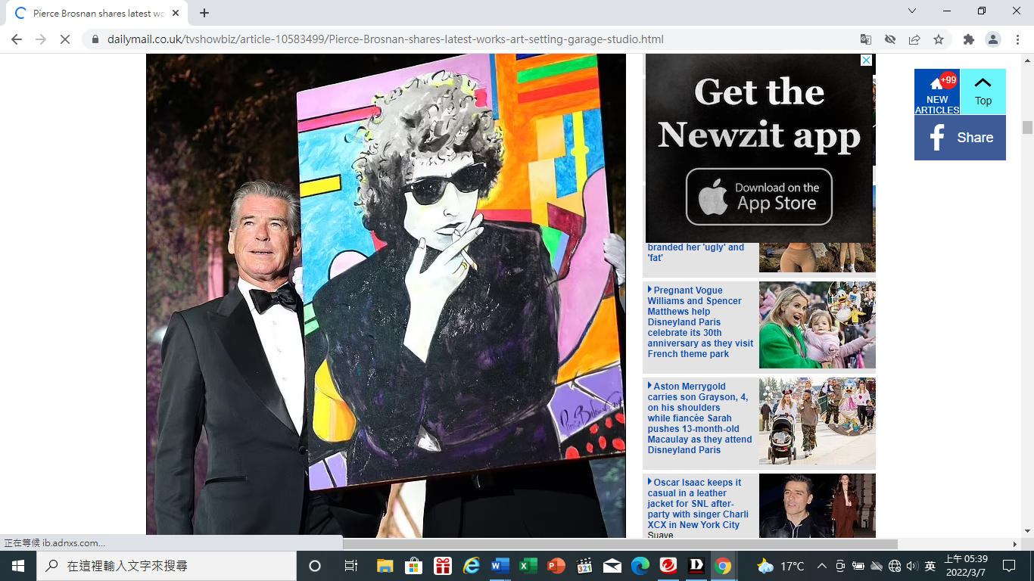Download Newzit on the App Store
1034x581 pixels.
click(759, 196)
